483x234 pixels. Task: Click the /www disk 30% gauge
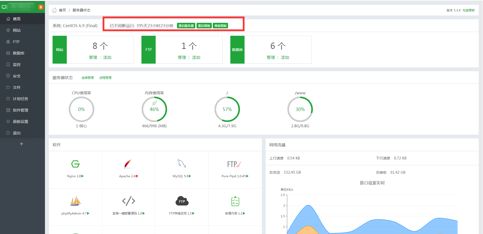pyautogui.click(x=300, y=109)
